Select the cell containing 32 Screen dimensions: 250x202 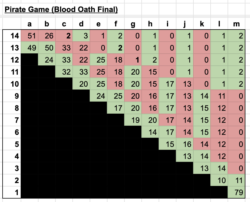tap(64, 72)
